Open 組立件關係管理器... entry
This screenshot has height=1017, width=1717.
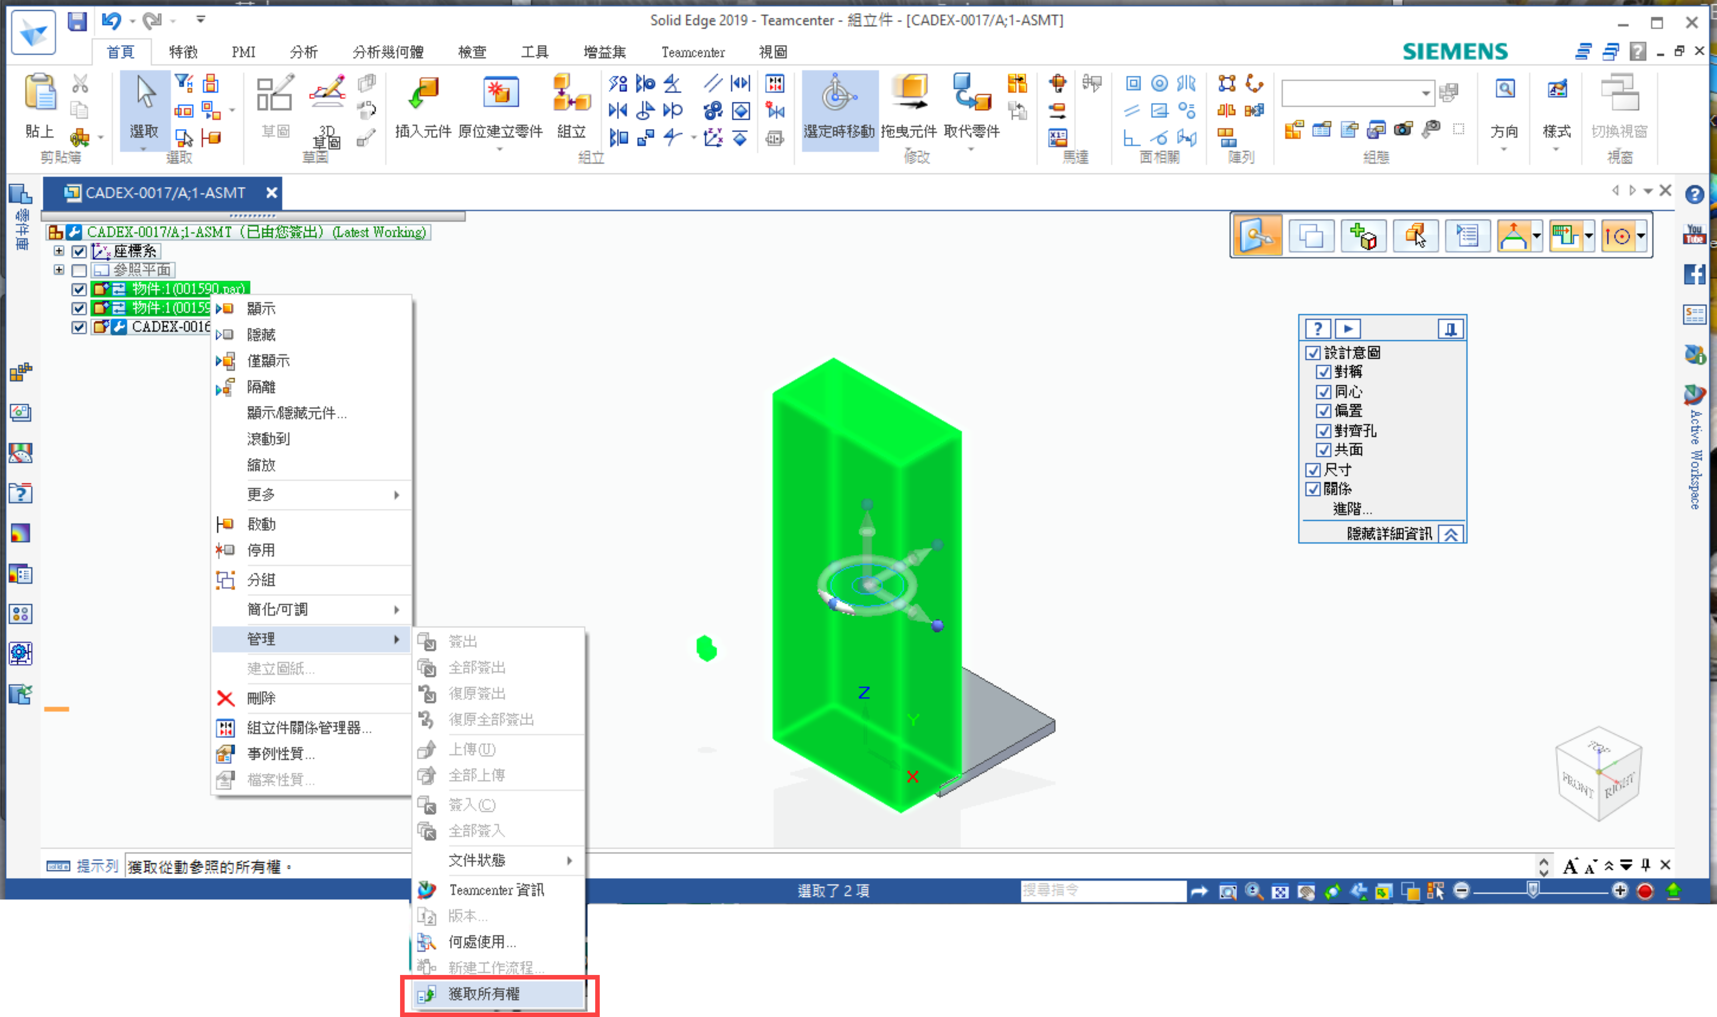pyautogui.click(x=311, y=728)
